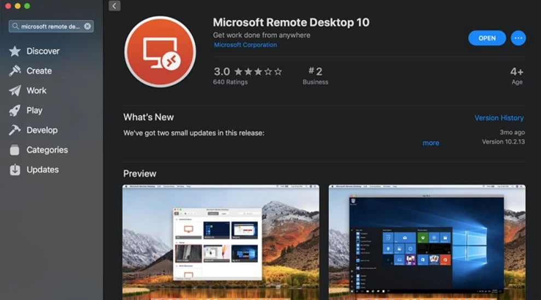Open the Create section

39,70
